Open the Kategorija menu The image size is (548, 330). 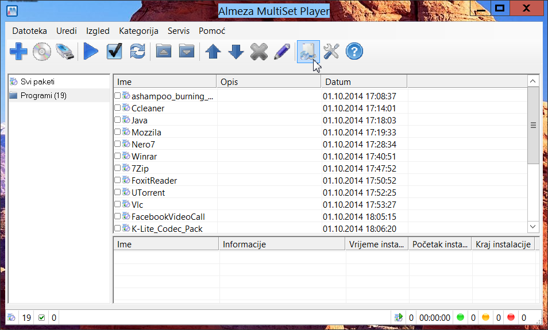[138, 31]
